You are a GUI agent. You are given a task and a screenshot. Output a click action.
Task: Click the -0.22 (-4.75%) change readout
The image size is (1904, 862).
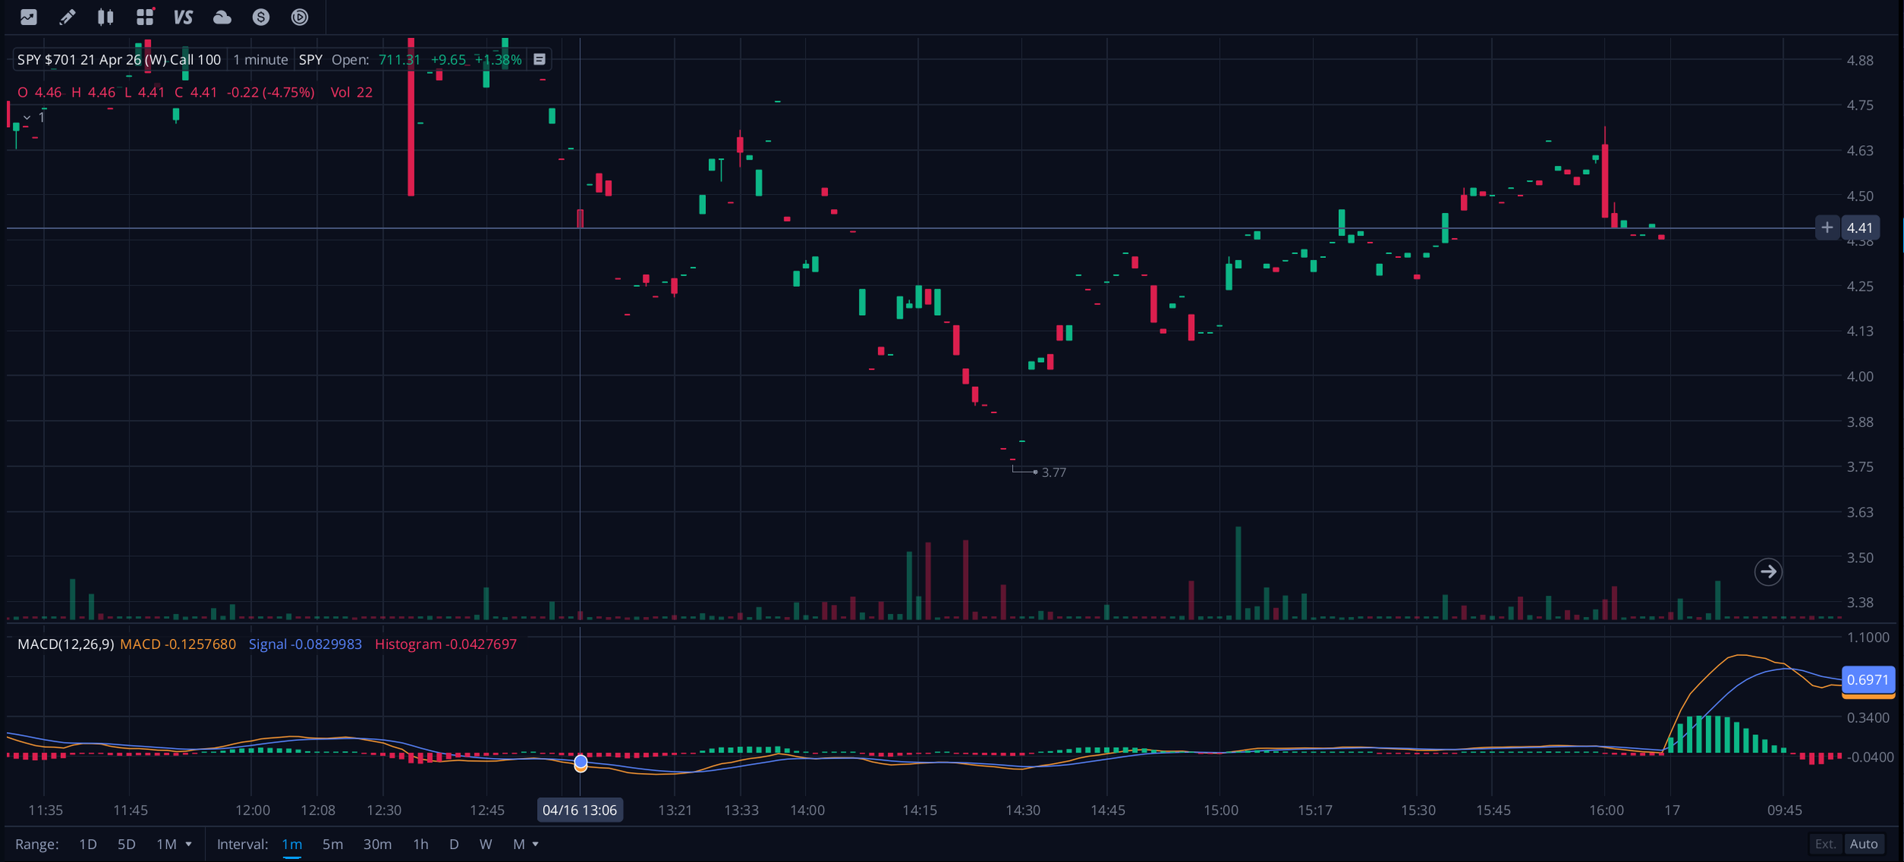(x=270, y=92)
